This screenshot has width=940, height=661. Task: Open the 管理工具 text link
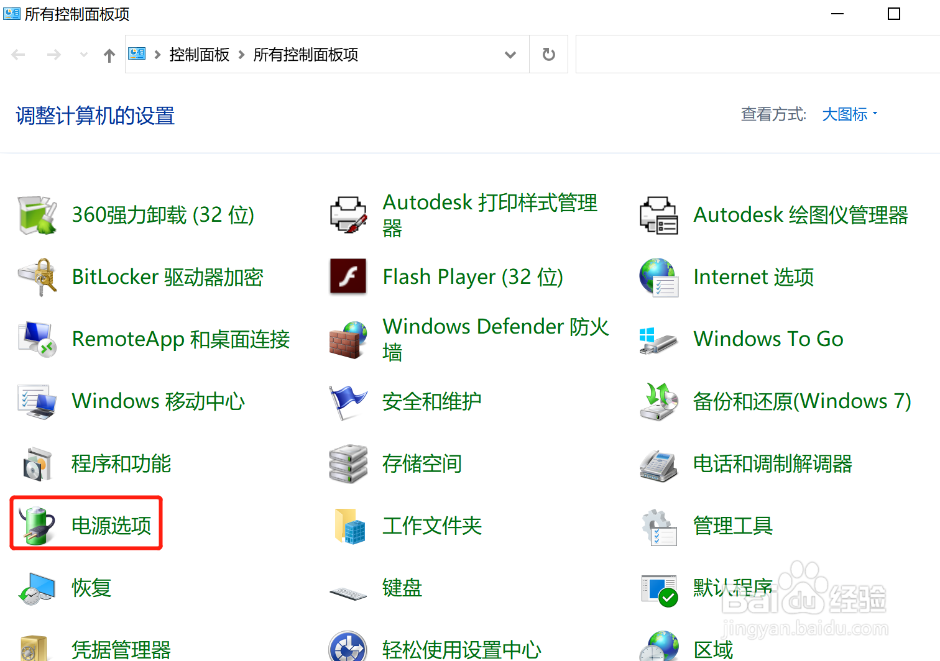tap(733, 526)
